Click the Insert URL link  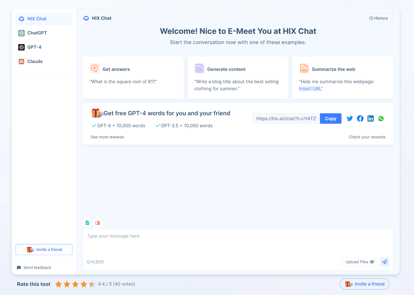coord(310,89)
